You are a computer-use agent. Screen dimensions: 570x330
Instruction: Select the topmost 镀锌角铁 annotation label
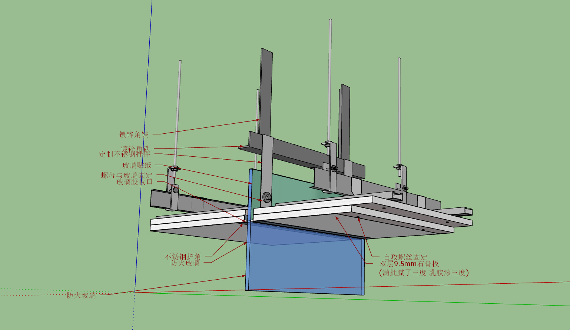pos(134,134)
